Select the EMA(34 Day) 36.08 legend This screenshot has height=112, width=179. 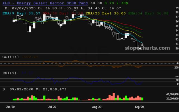coord(148,13)
